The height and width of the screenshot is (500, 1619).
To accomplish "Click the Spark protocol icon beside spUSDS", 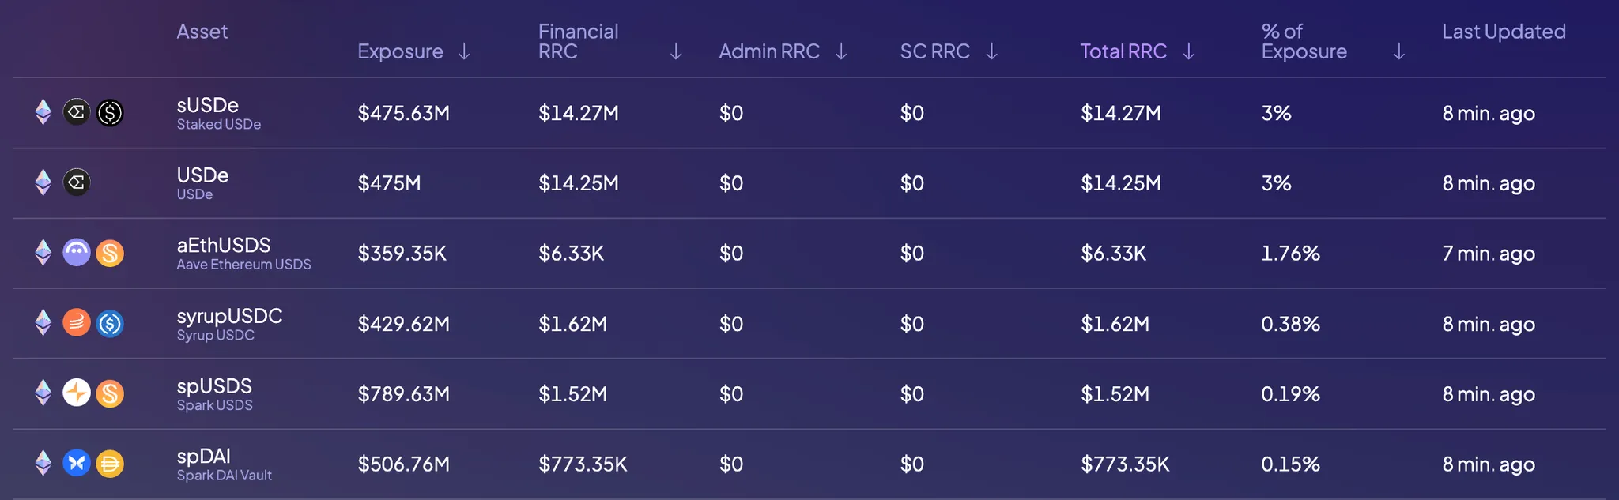I will [x=77, y=393].
